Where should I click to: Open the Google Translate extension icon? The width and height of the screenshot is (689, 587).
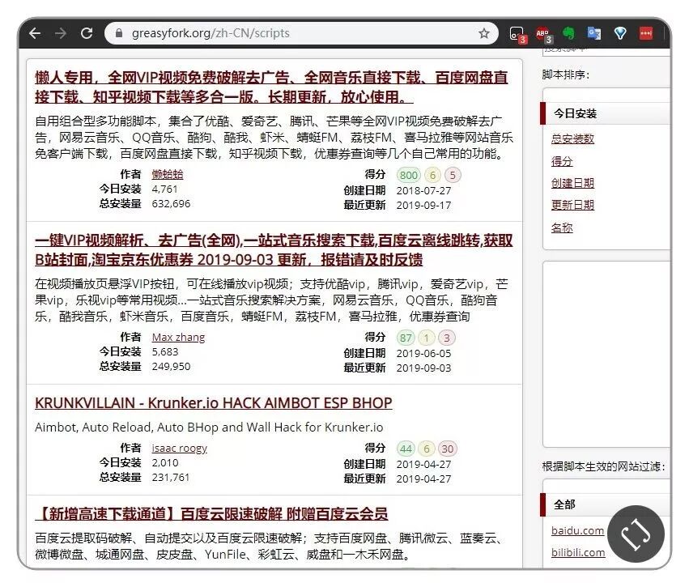click(x=594, y=33)
